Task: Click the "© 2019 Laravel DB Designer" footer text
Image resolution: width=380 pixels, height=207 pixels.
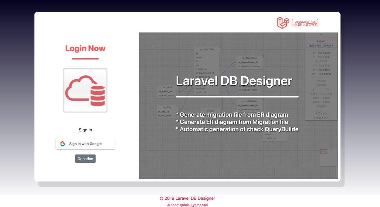Action: (187, 198)
